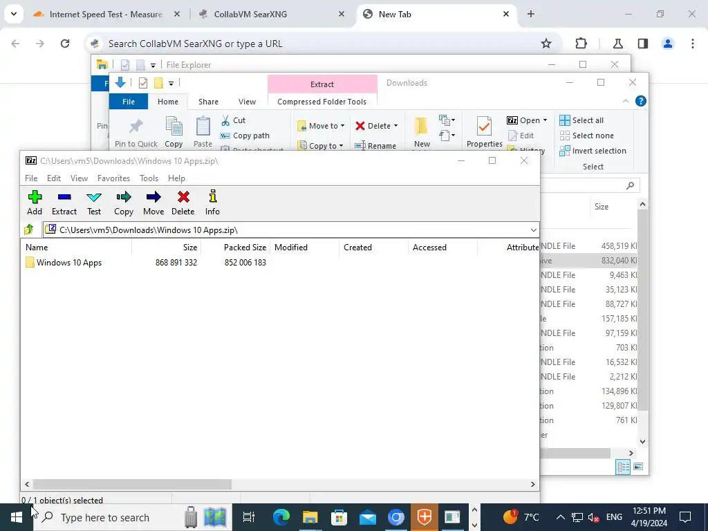Click the Help question mark in Downloads window
Viewport: 708px width, 531px height.
click(x=640, y=101)
